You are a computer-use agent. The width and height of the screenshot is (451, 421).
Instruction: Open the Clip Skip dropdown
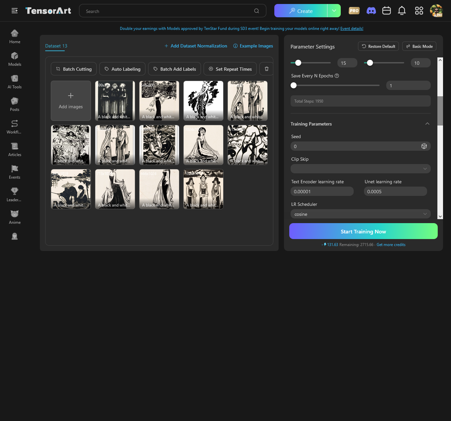point(360,169)
